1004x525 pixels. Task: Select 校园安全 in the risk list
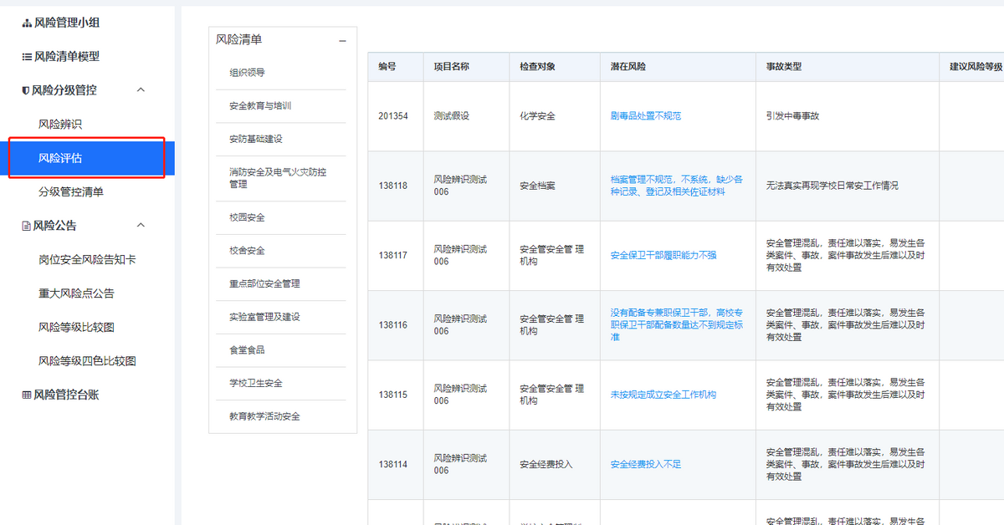pos(247,217)
